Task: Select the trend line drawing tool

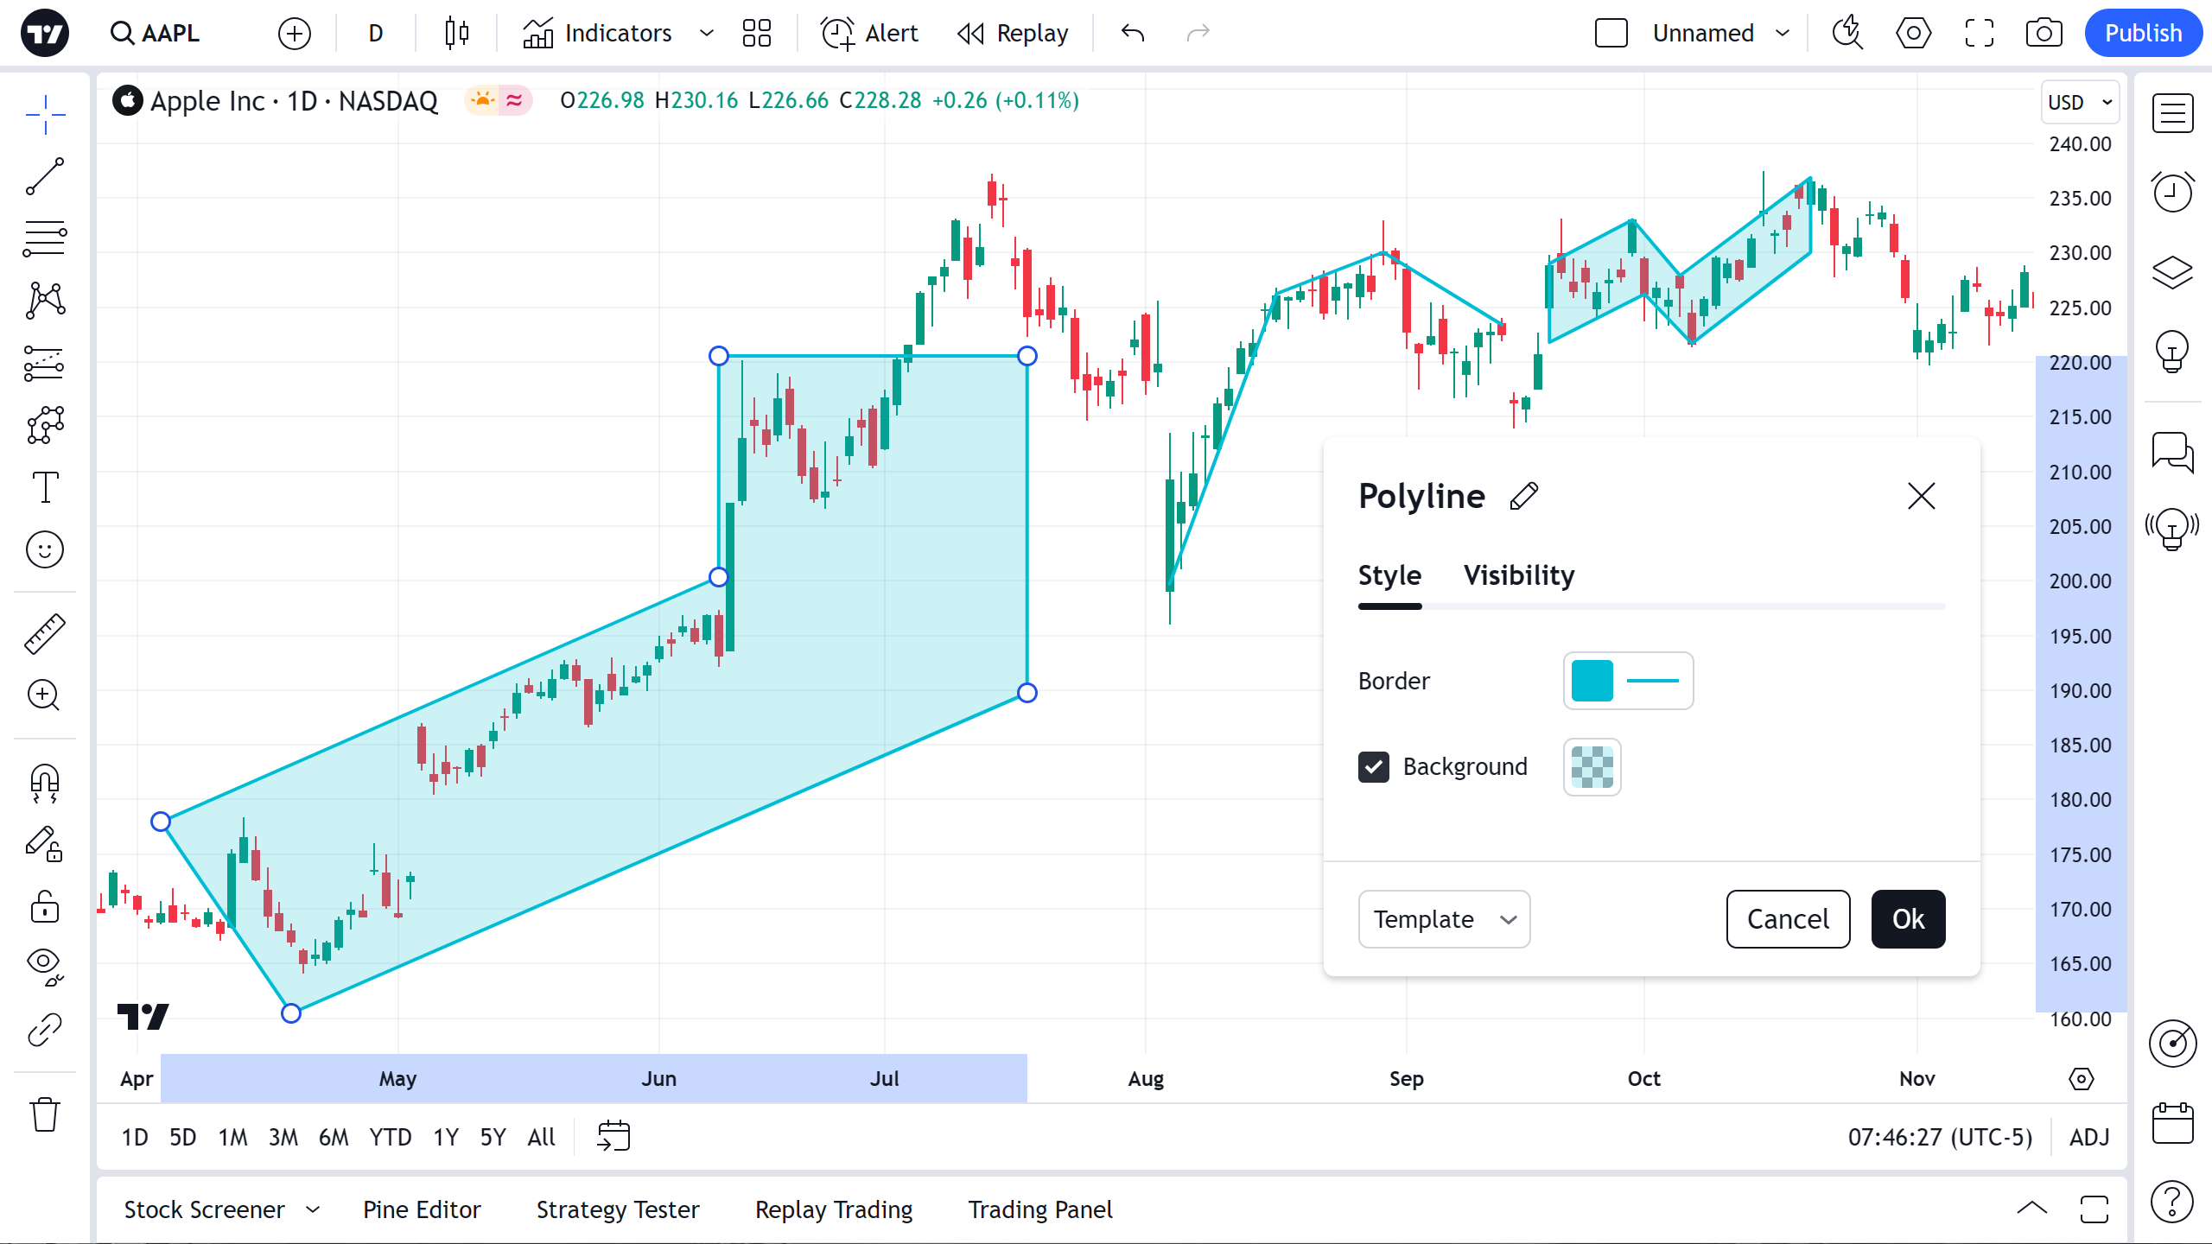Action: click(45, 176)
